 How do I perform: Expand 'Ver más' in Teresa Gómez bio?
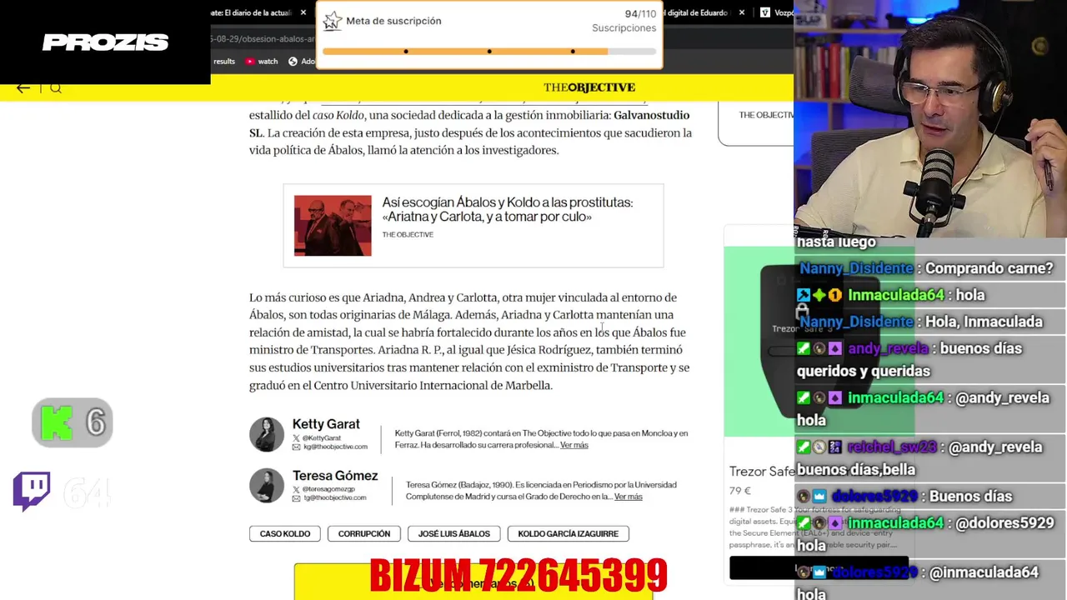tap(629, 497)
